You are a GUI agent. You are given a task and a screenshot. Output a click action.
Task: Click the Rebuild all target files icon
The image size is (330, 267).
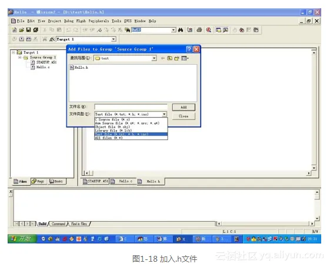pyautogui.click(x=29, y=39)
